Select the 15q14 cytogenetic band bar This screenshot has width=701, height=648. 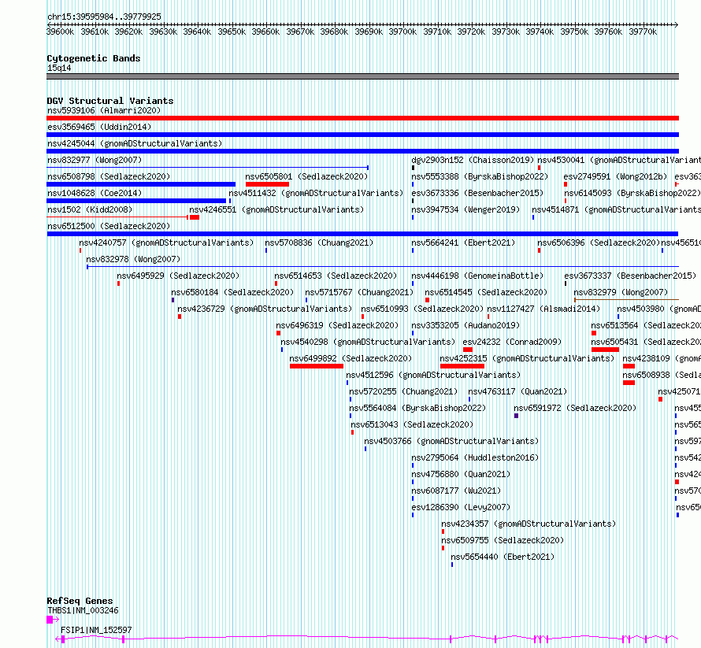[362, 76]
